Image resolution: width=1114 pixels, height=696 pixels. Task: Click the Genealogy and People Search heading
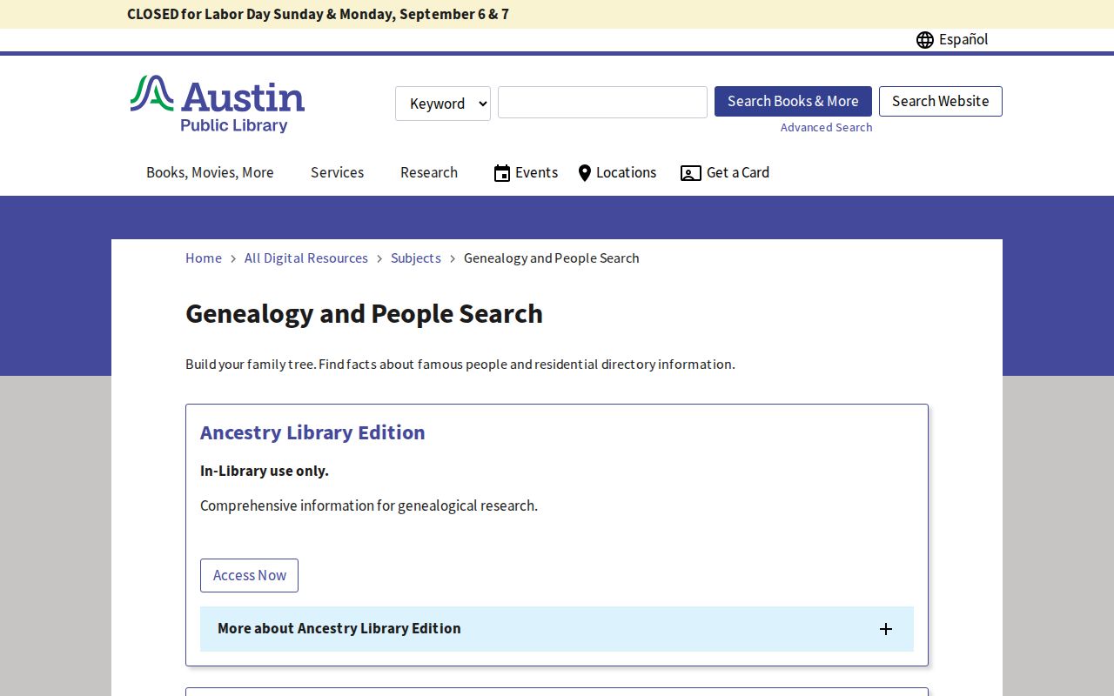(364, 313)
